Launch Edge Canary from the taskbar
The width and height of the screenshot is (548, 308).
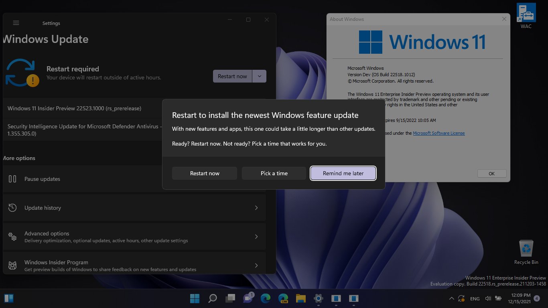[x=283, y=298]
